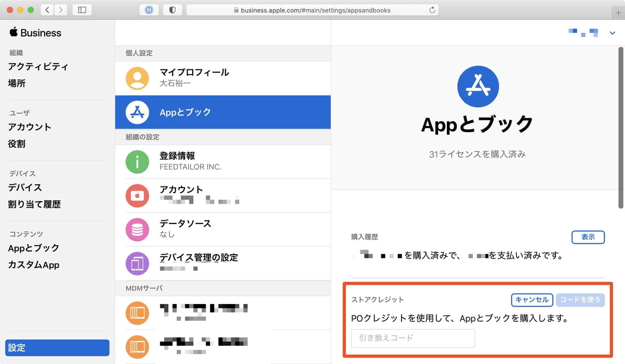Image resolution: width=625 pixels, height=364 pixels.
Task: Click the キャンセル button
Action: point(532,299)
